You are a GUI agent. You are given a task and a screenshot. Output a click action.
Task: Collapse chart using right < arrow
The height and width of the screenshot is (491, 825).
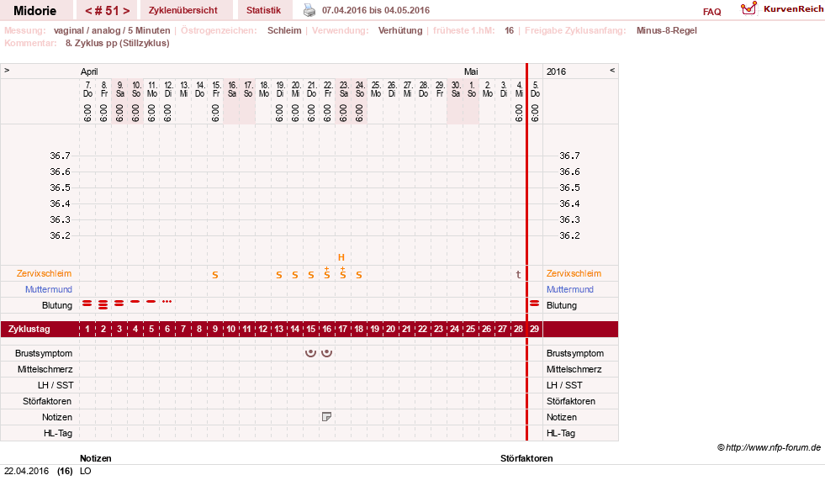point(612,70)
